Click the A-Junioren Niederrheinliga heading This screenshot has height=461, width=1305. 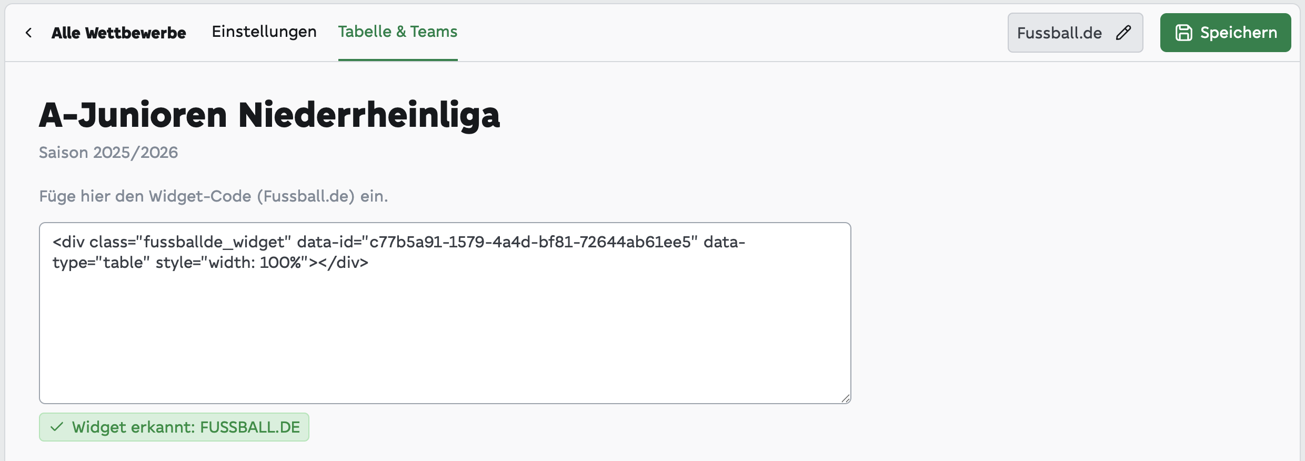pos(269,115)
